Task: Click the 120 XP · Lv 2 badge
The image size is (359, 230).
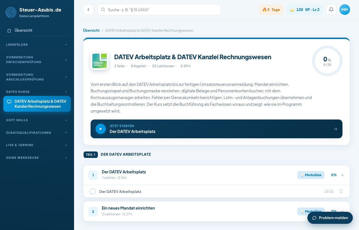Action: click(x=305, y=10)
